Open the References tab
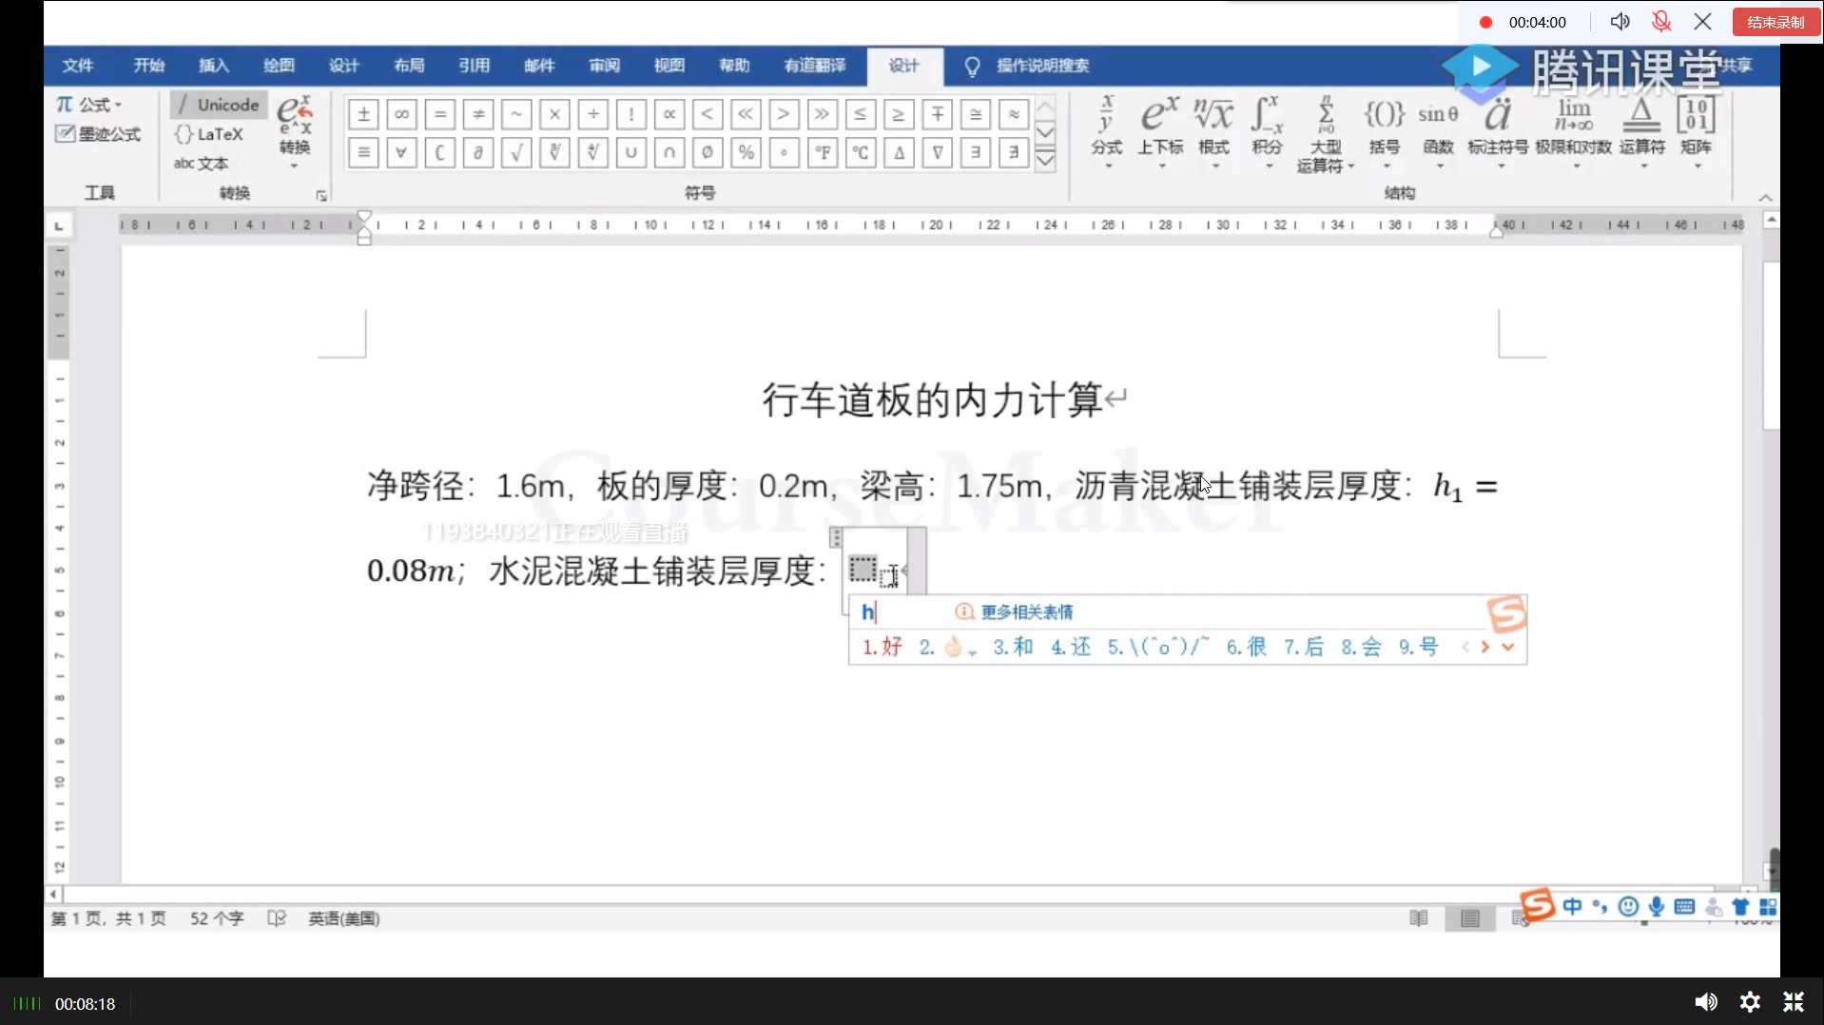Screen dimensions: 1824x1025 [474, 65]
